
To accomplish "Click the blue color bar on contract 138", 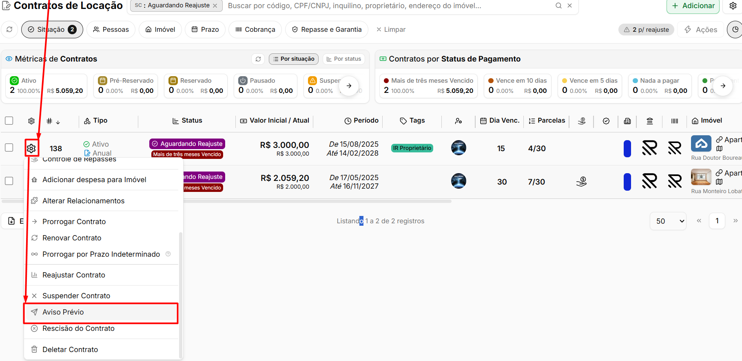I will [x=627, y=148].
